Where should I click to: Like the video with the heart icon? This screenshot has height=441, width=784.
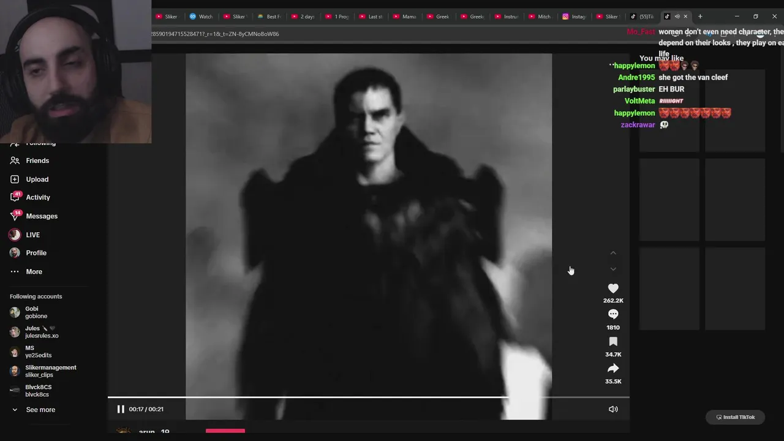tap(613, 288)
